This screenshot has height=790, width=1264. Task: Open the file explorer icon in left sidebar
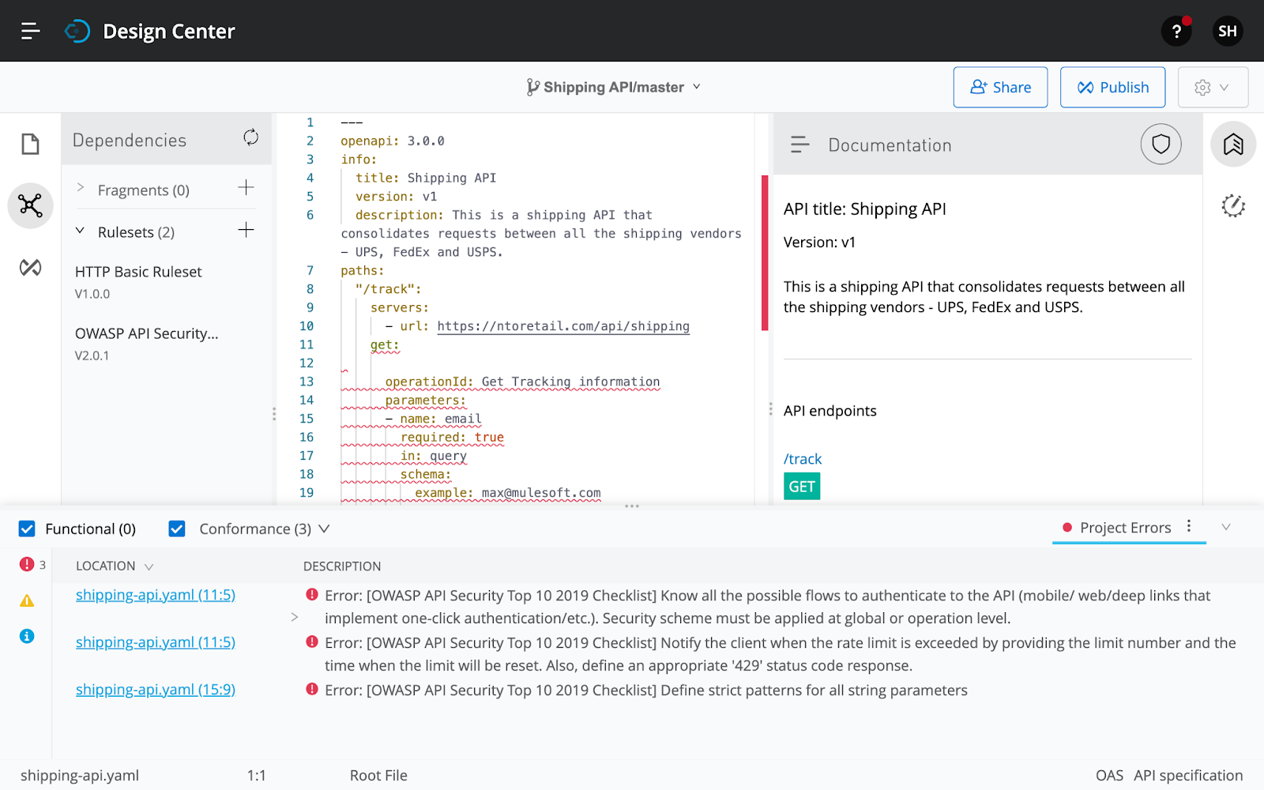pos(30,144)
